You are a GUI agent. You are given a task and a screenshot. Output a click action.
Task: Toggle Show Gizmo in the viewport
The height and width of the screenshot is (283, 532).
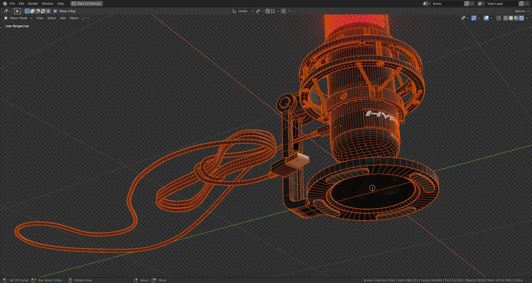[474, 18]
